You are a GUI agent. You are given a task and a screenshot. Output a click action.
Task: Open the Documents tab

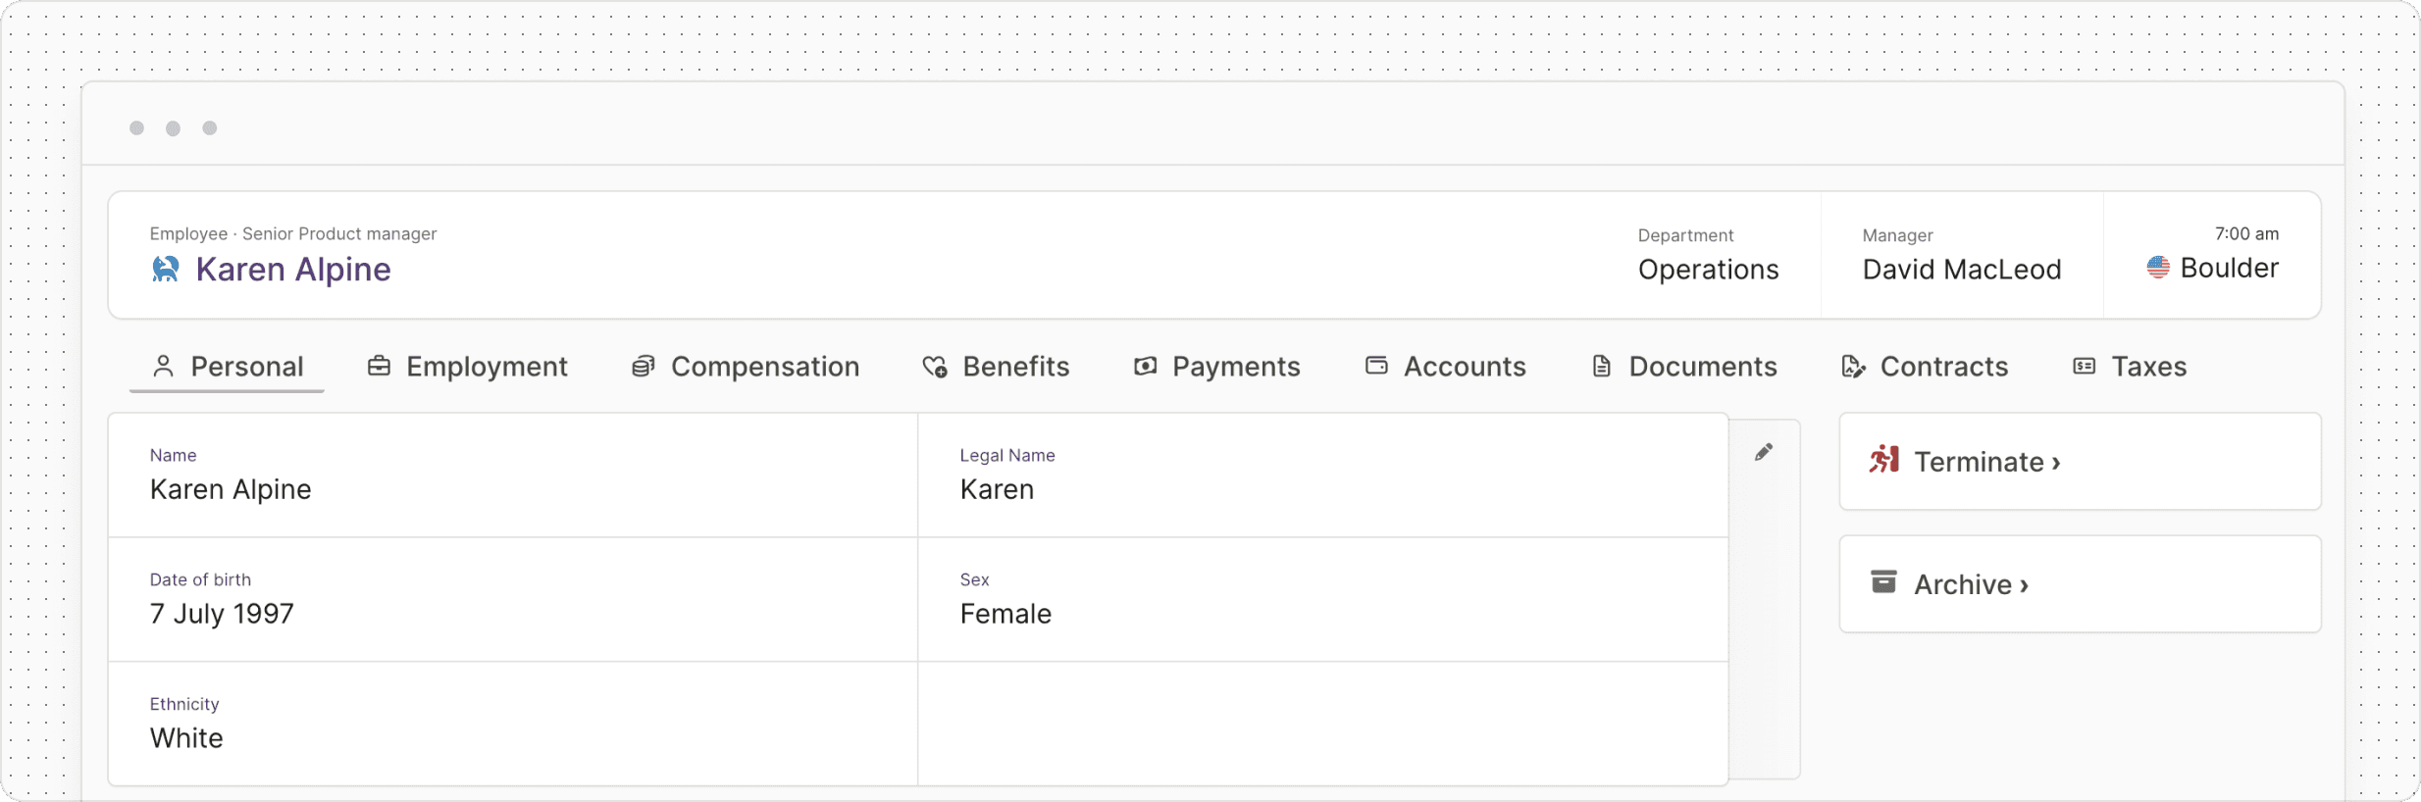tap(1683, 367)
